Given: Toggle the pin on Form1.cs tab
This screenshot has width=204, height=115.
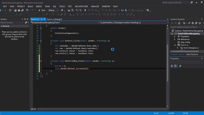Looking at the screenshot, I should click(41, 19).
